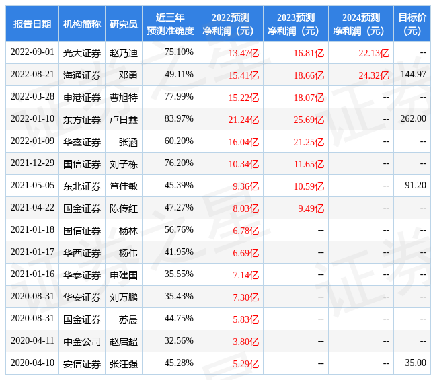Select researcher 张涵
The image size is (431, 380).
click(x=128, y=142)
